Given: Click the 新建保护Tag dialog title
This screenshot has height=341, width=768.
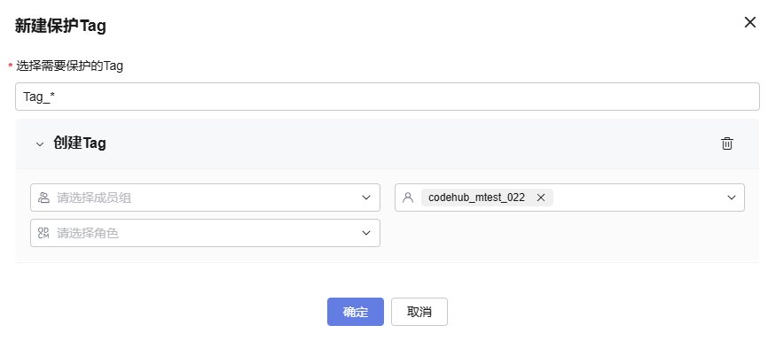Looking at the screenshot, I should (x=60, y=26).
